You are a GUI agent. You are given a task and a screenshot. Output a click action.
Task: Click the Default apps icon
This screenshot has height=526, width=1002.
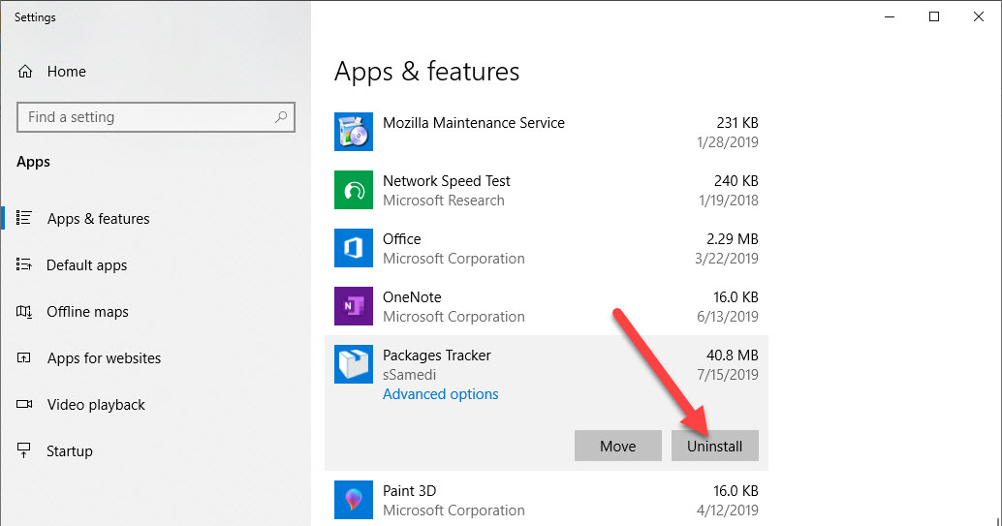(x=23, y=264)
